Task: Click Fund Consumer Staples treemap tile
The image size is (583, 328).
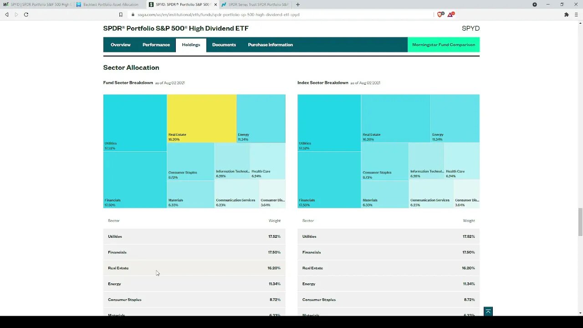Action: [190, 162]
